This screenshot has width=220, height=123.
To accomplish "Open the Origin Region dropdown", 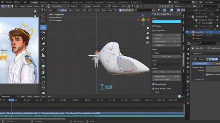I will point(166,53).
